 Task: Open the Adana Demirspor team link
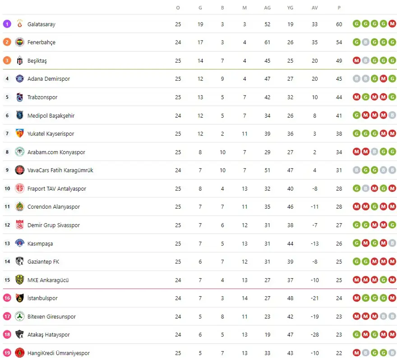pos(49,79)
